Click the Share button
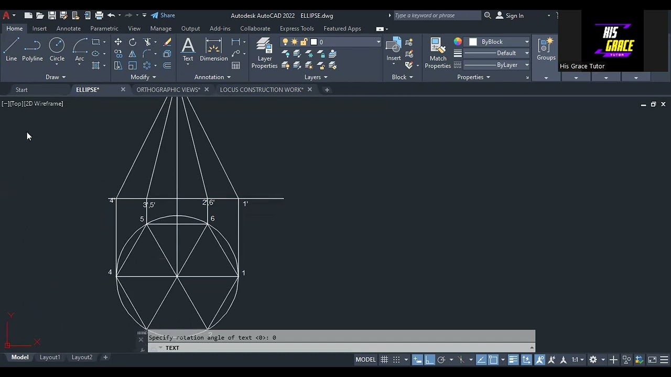 (x=163, y=15)
